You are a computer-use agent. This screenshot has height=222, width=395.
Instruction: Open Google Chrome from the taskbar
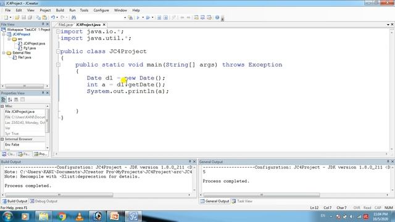61,216
